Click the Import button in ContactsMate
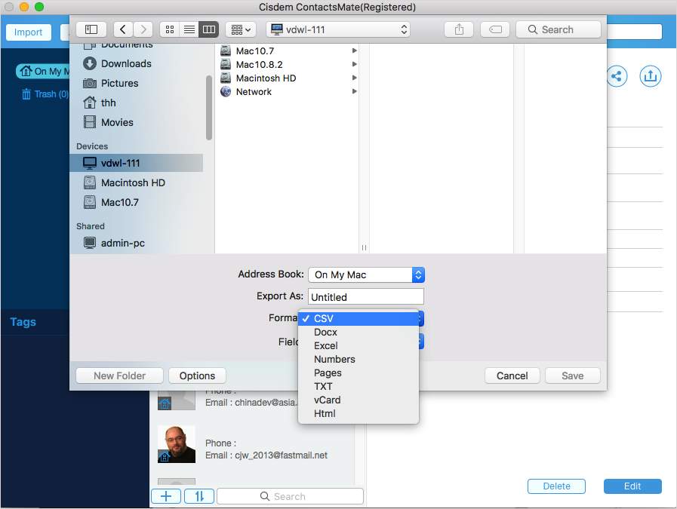Image resolution: width=677 pixels, height=509 pixels. pos(29,32)
